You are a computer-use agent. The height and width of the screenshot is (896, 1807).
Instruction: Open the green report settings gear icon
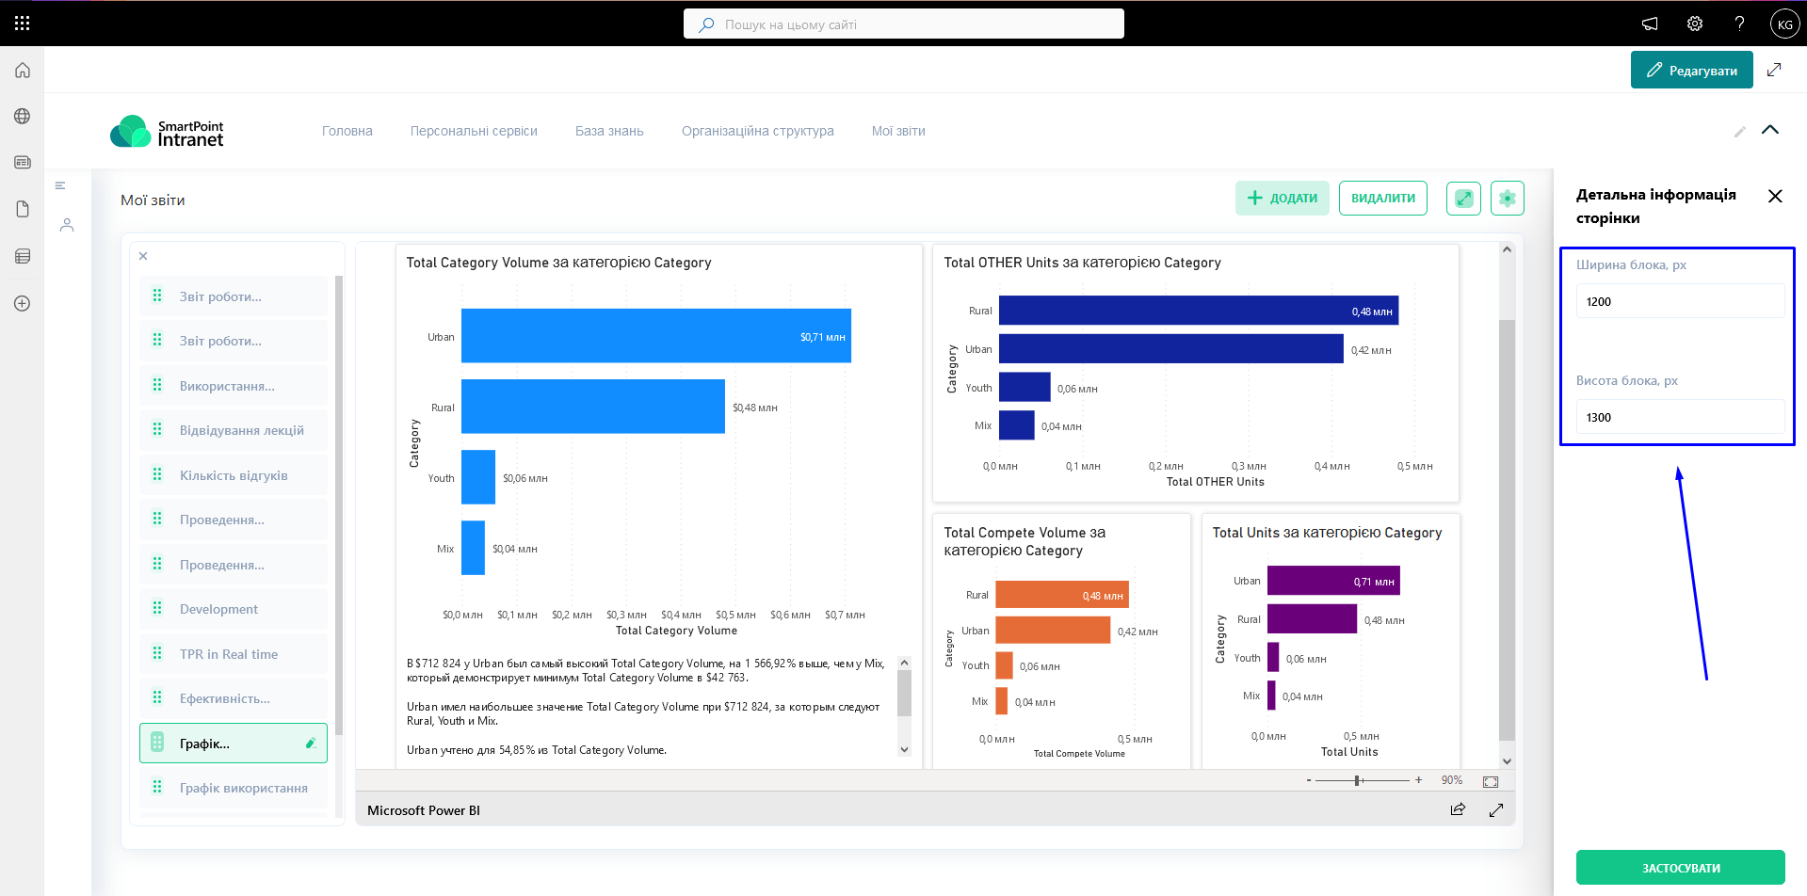(1507, 199)
